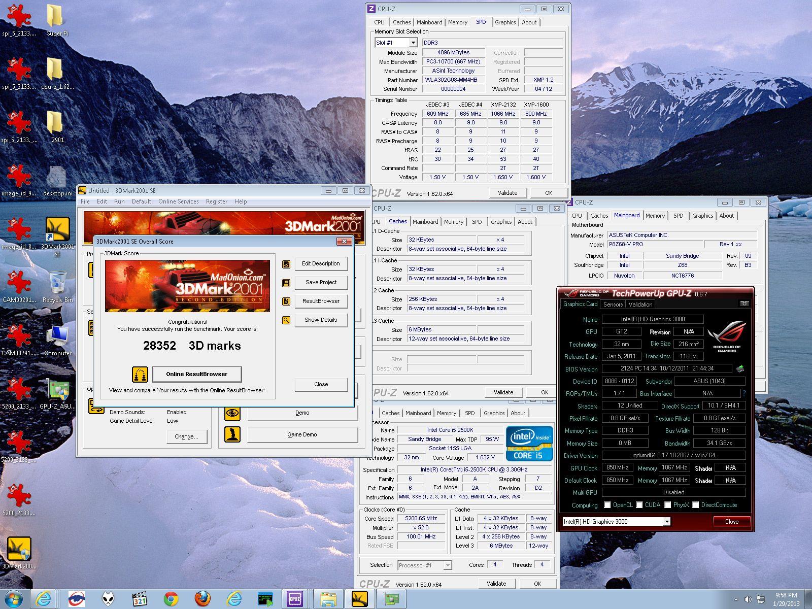
Task: Click the Republic of Gamers logo in GPU-Z
Action: 727,337
